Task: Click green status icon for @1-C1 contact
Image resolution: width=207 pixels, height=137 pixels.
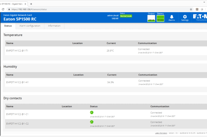Action: (x=92, y=112)
